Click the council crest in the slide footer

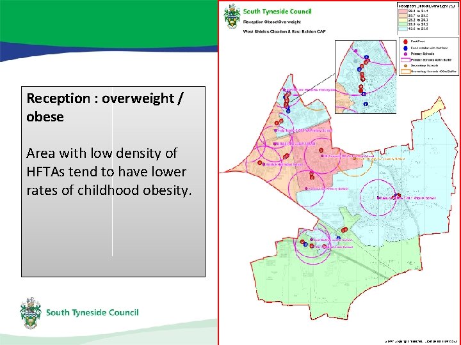tap(31, 312)
